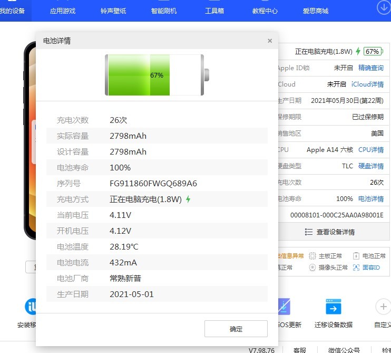391x353 pixels.
Task: Click the 已过保修期 warranty text
Action: point(368,117)
